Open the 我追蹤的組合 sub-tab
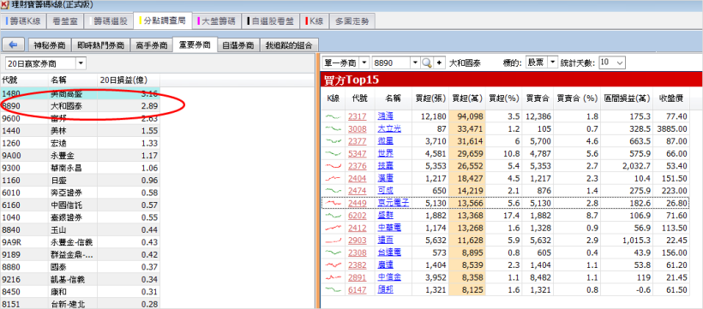703x309 pixels. tap(289, 45)
